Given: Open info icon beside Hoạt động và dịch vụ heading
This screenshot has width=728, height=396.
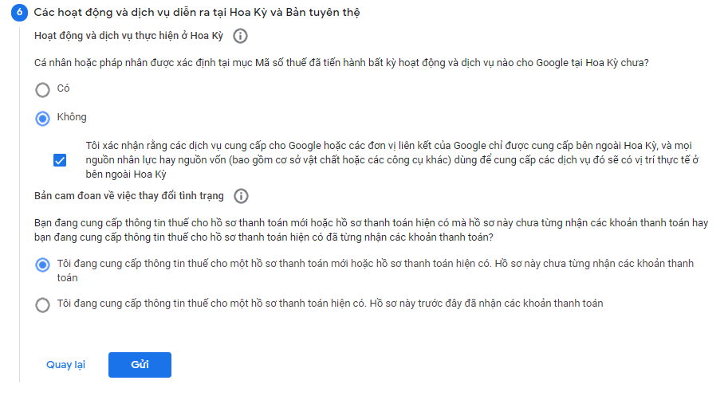Looking at the screenshot, I should point(240,36).
